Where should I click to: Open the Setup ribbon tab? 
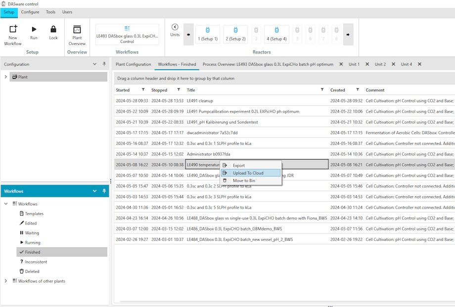9,12
